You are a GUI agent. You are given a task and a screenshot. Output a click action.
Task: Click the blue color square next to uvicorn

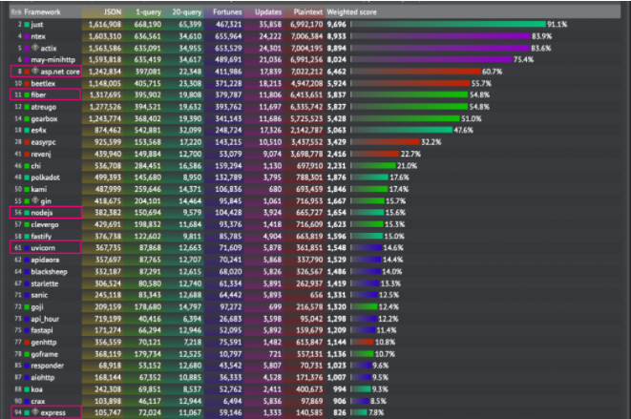[27, 248]
